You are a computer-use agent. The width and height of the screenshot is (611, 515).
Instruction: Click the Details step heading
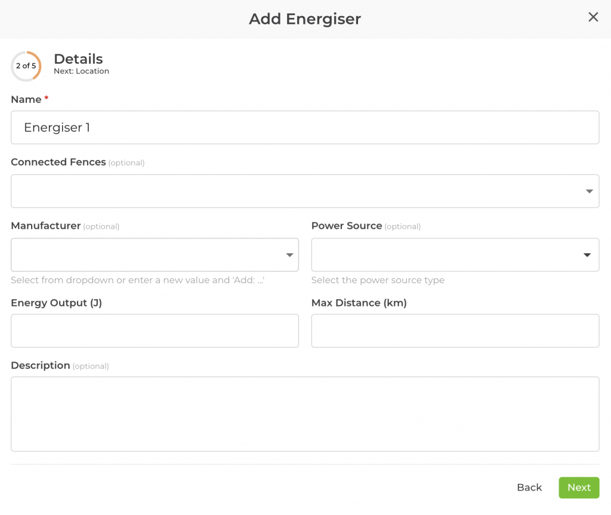coord(78,59)
